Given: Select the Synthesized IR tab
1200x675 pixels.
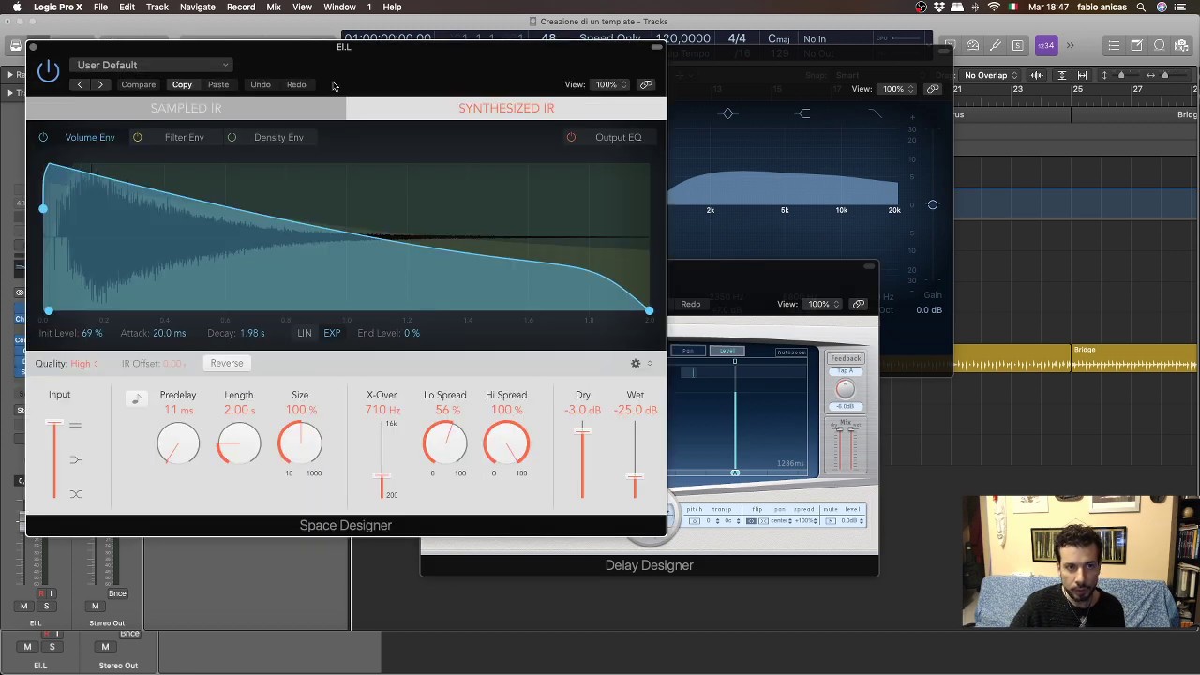Looking at the screenshot, I should pyautogui.click(x=506, y=108).
